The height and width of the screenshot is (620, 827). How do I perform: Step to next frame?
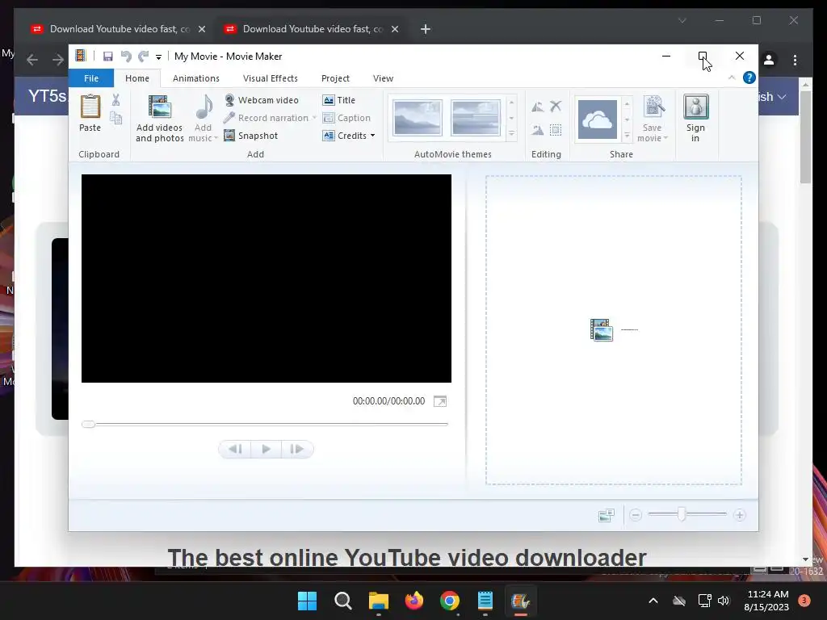point(297,449)
